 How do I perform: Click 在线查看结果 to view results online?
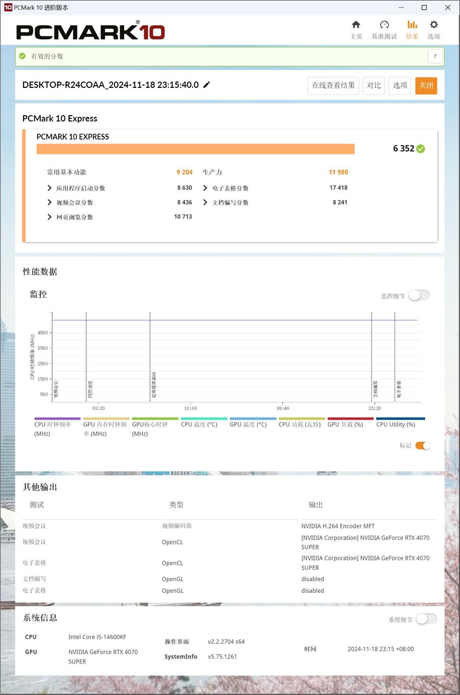tap(333, 85)
